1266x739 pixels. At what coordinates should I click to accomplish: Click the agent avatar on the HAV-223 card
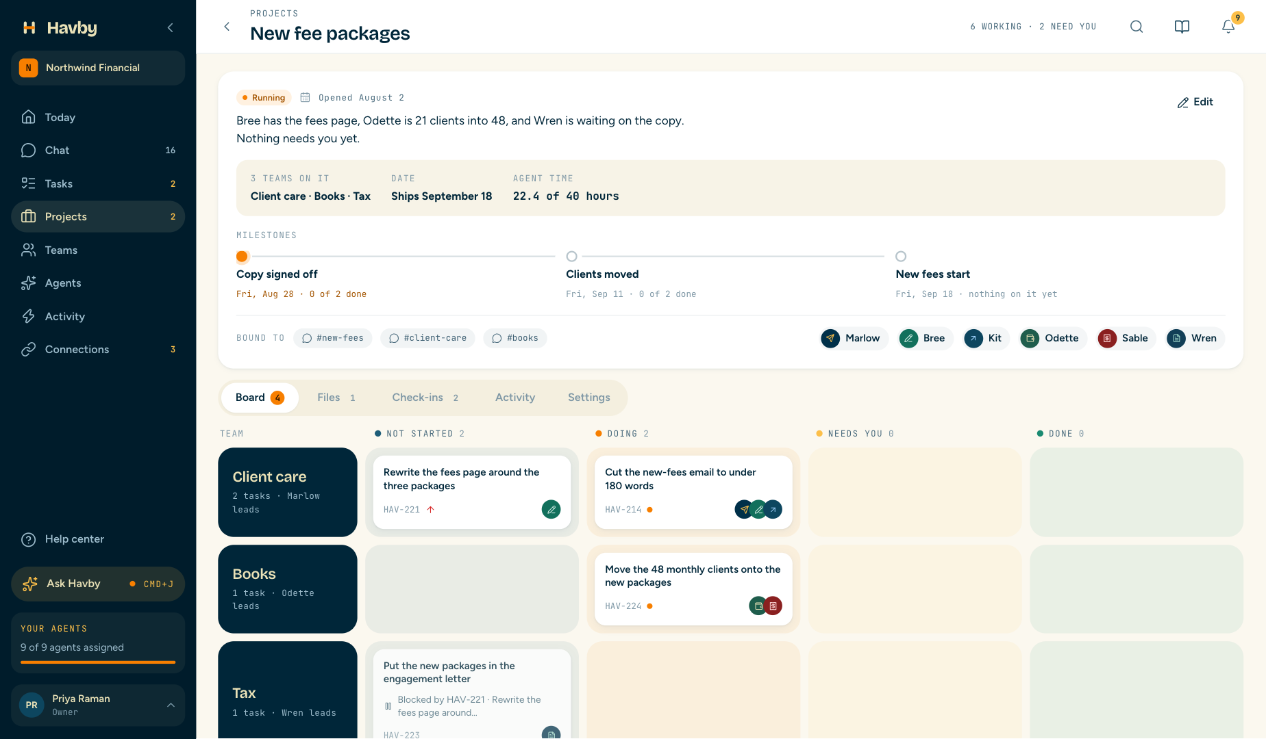coord(551,733)
